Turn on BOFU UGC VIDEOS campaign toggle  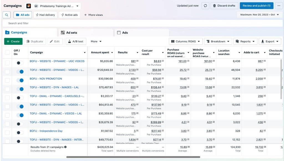20,63
